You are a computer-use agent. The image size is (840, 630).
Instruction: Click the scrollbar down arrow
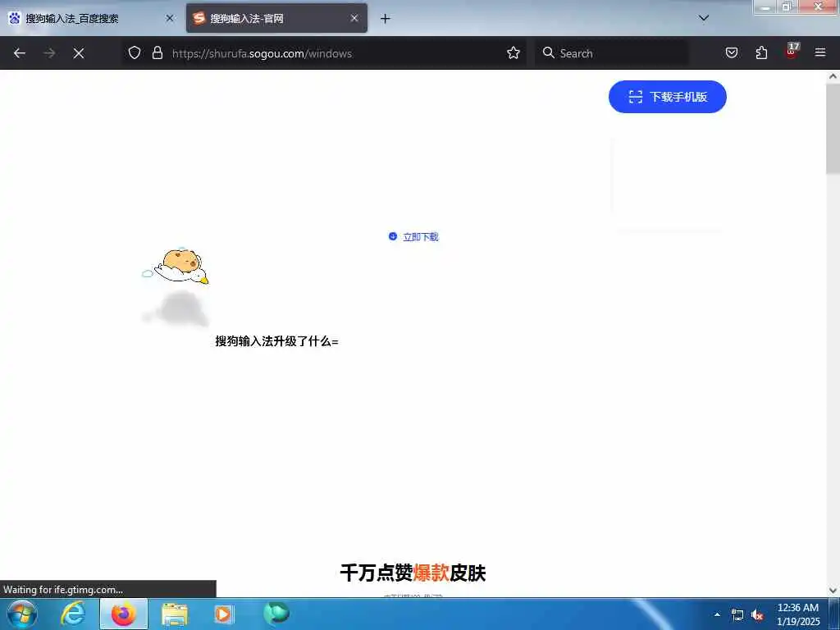833,591
